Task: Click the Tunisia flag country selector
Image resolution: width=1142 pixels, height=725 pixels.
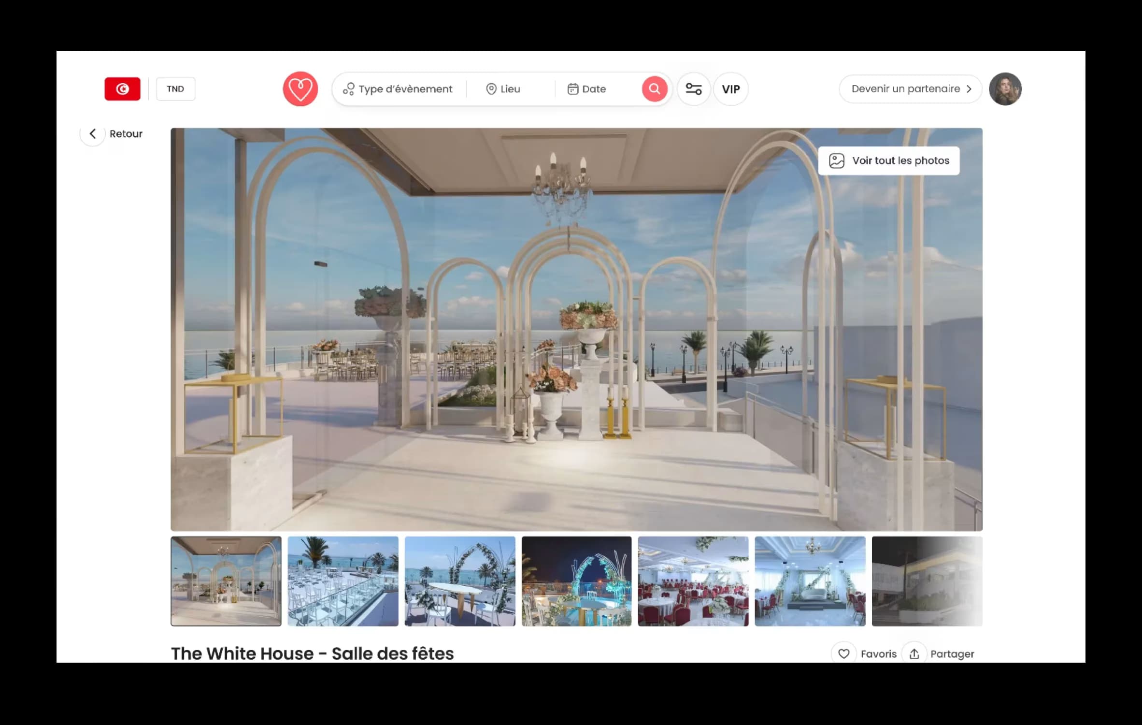Action: (122, 89)
